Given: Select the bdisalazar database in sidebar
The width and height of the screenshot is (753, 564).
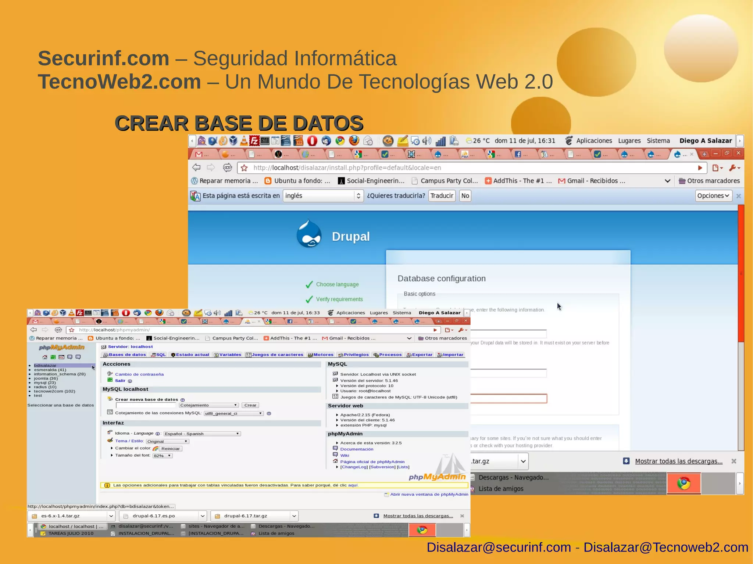Looking at the screenshot, I should pos(45,366).
